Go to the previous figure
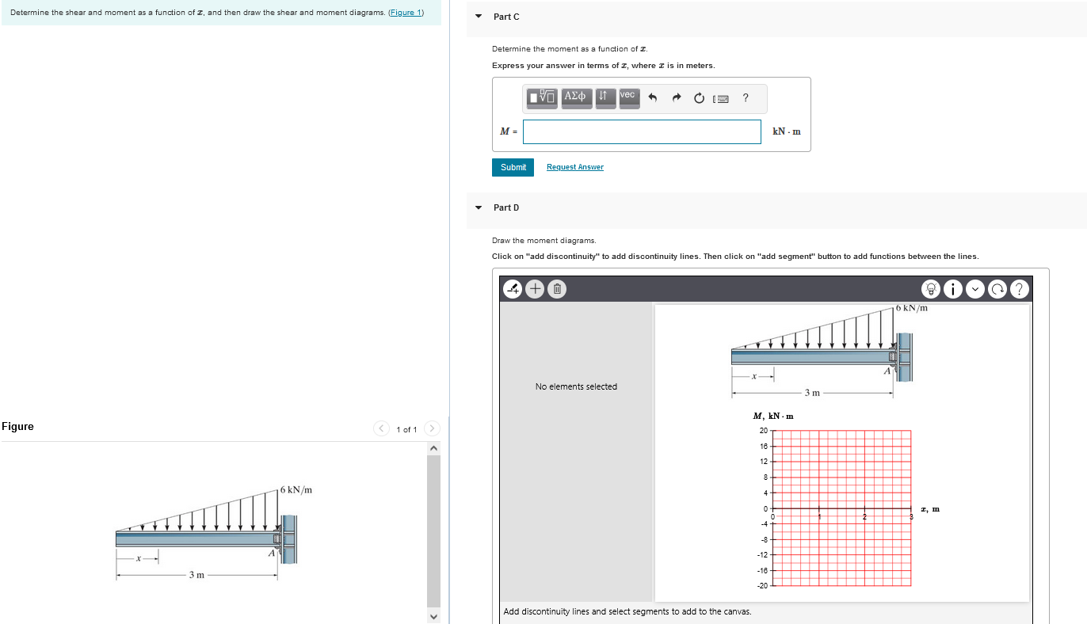This screenshot has height=624, width=1087. (382, 428)
